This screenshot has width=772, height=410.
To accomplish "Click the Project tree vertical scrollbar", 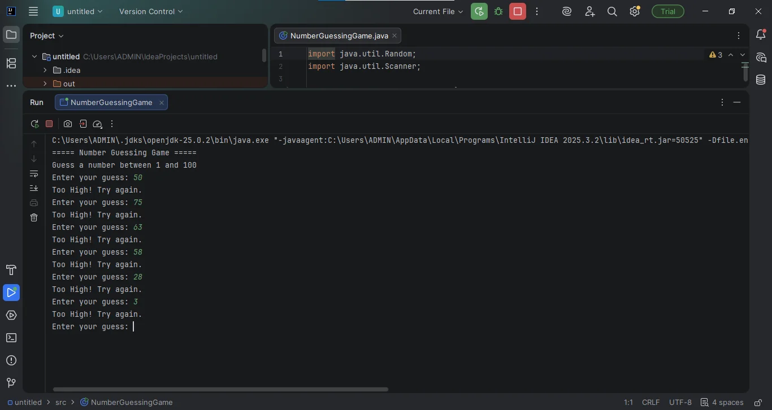I will tap(263, 55).
